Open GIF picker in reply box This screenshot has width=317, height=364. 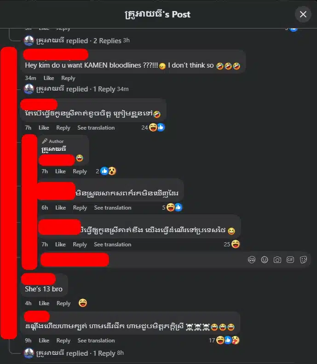pos(290,260)
